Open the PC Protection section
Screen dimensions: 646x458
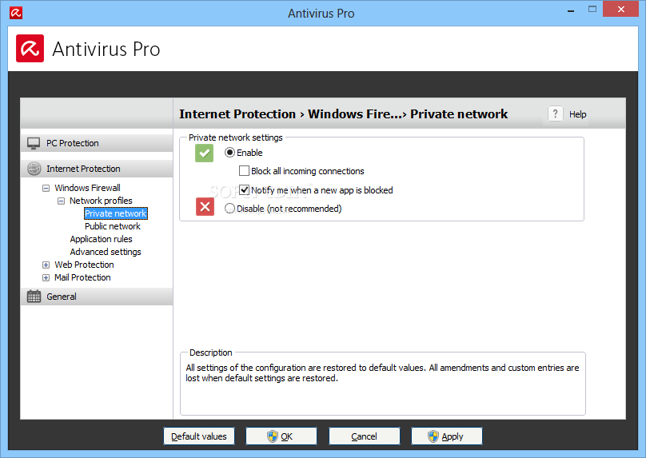point(97,143)
